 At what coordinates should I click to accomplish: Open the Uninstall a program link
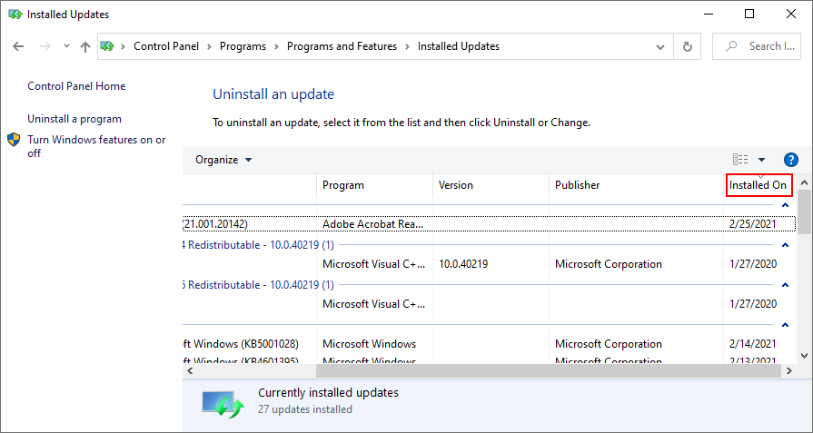pyautogui.click(x=74, y=119)
